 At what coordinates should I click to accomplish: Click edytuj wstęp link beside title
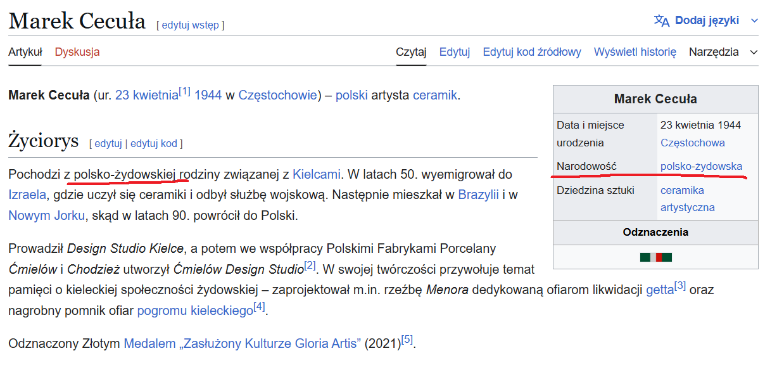[190, 25]
